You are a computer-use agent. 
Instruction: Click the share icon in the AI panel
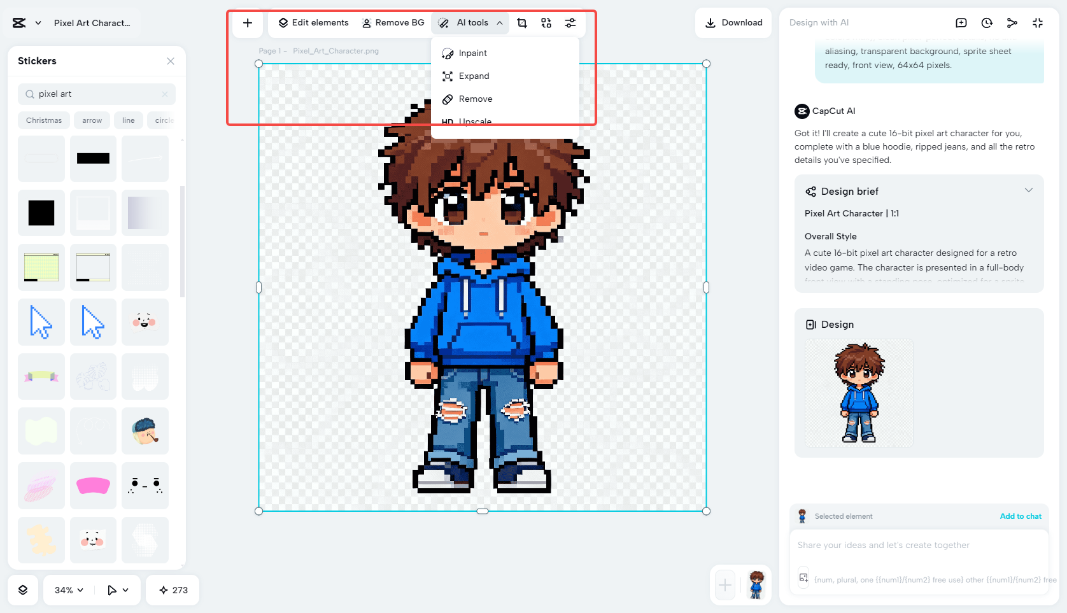(x=1012, y=23)
